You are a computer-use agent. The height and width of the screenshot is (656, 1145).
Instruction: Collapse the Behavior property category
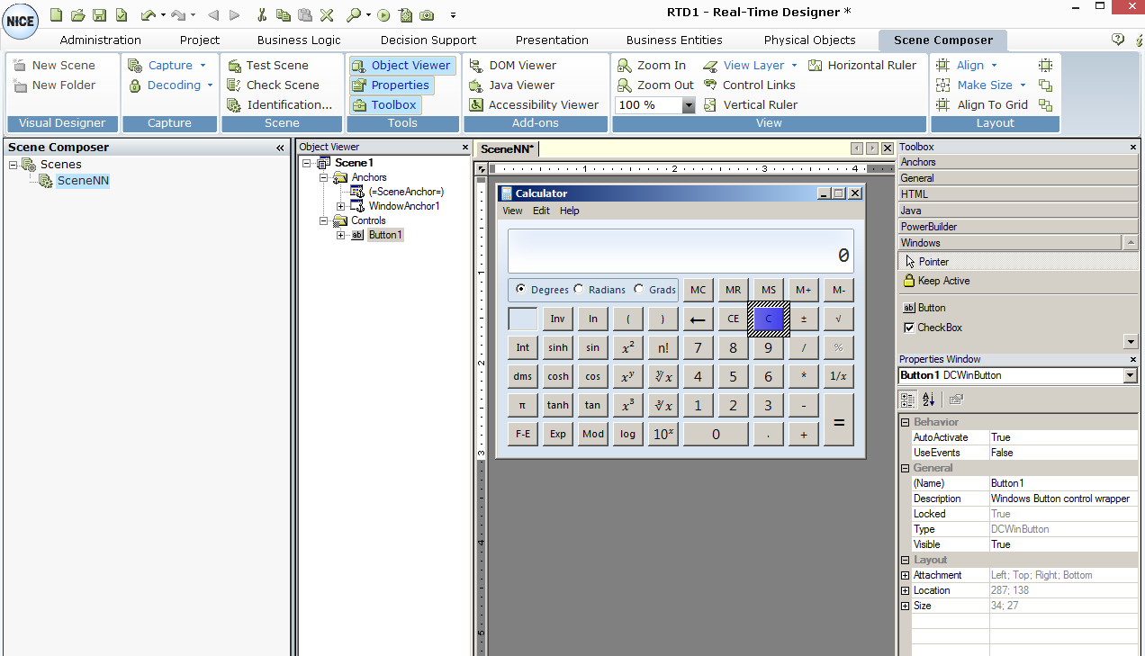(x=906, y=422)
